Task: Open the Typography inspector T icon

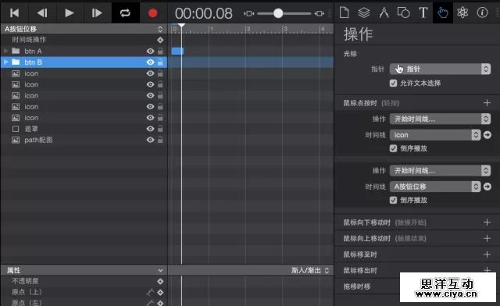Action: 423,12
